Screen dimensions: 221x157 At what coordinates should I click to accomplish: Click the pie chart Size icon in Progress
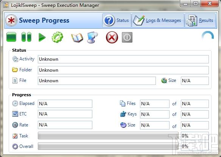(x=123, y=125)
